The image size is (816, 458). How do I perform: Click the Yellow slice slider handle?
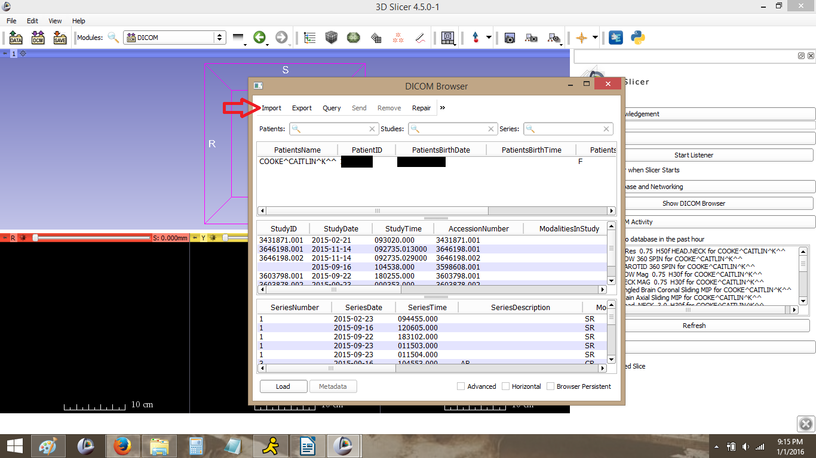coord(225,237)
